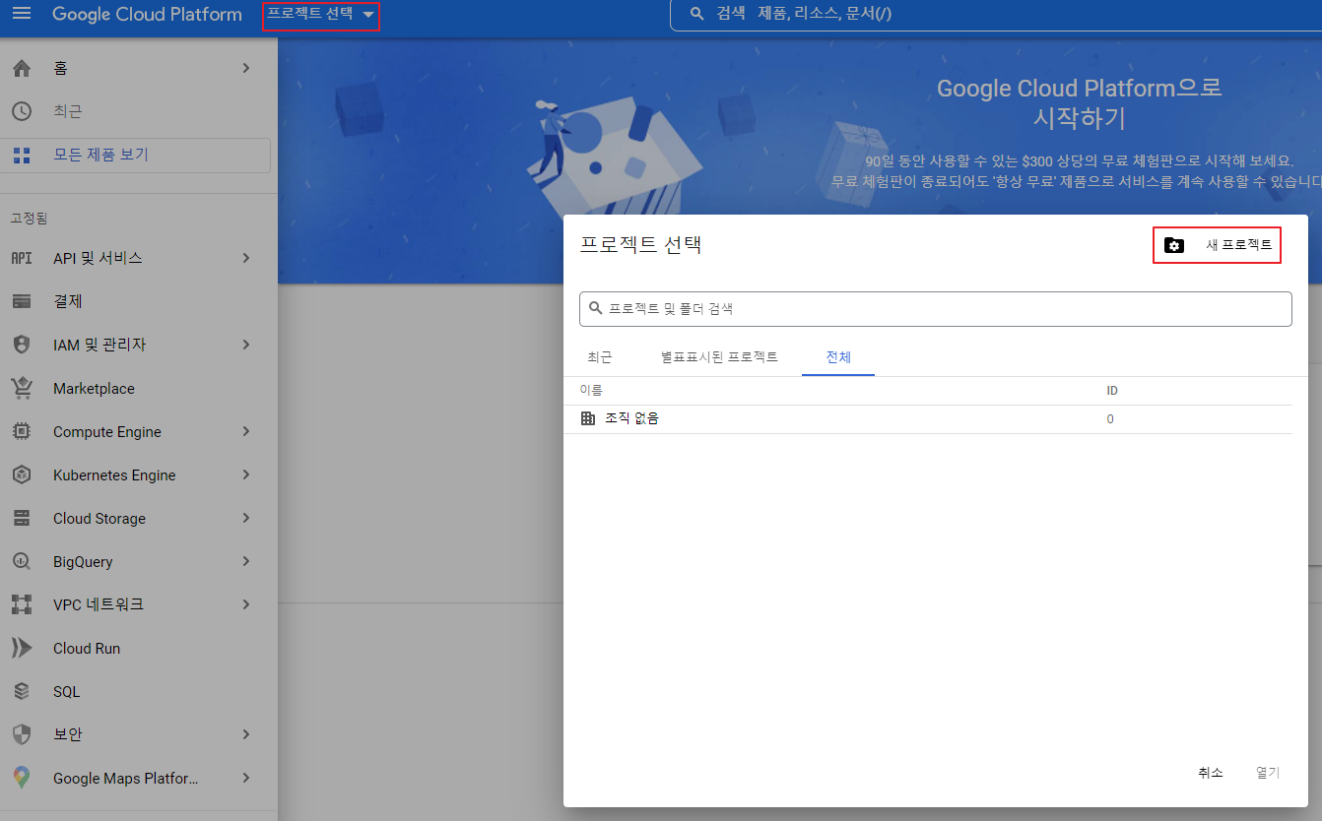Open the 결제 menu item
Viewport: 1322px width, 821px height.
tap(139, 301)
